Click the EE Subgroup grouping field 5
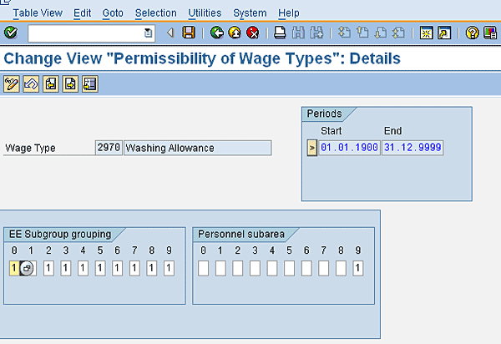The height and width of the screenshot is (344, 501). coord(100,268)
